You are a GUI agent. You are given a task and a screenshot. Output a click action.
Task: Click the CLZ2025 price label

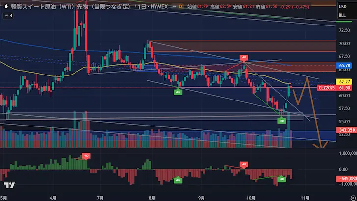tap(326, 87)
